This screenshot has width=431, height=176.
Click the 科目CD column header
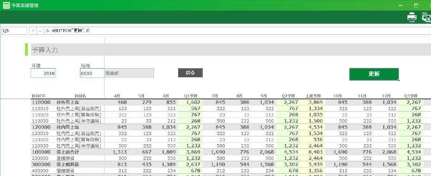click(38, 96)
